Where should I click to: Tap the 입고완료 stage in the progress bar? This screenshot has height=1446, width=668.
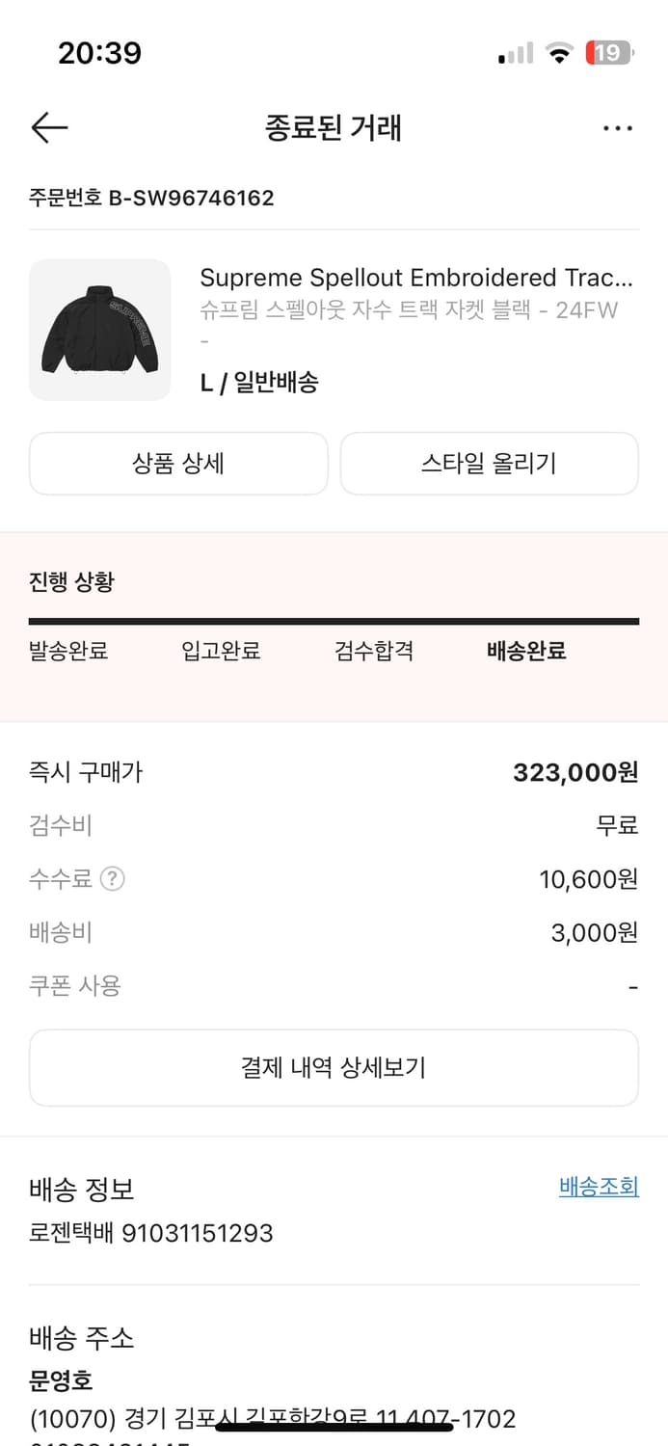(x=220, y=651)
